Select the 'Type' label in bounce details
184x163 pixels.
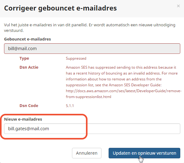tap(24, 58)
